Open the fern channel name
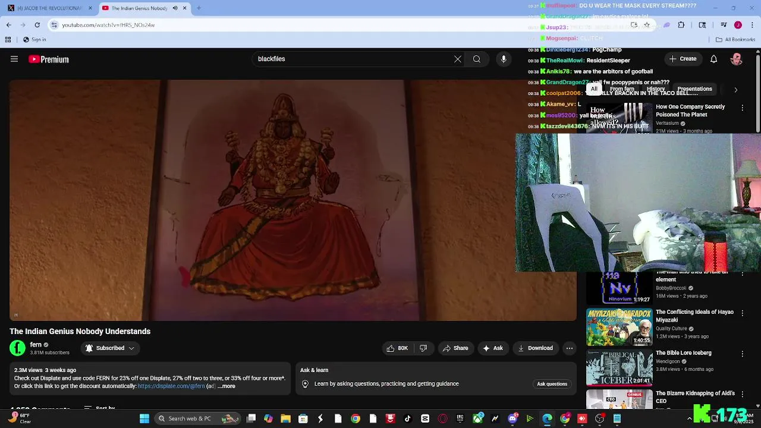The width and height of the screenshot is (761, 428). click(36, 345)
